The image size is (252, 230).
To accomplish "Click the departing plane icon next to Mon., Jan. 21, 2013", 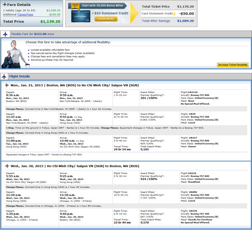I will coord(7,85).
